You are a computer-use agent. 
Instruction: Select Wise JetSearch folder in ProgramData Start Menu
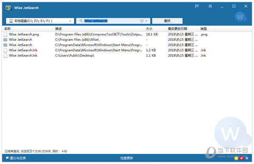20,45
